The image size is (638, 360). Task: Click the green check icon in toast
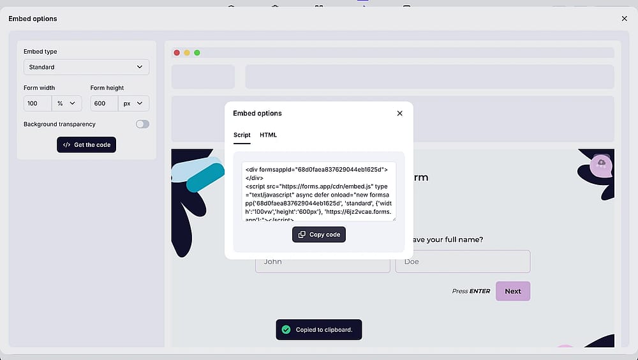(x=286, y=329)
